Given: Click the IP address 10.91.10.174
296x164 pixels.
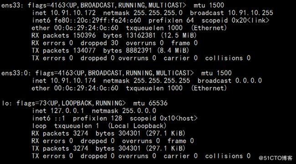Looking at the screenshot, I should 73,80.
